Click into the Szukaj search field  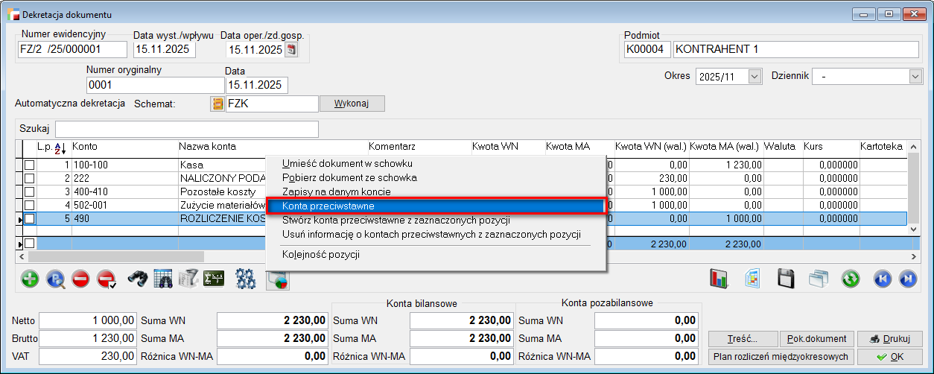186,129
